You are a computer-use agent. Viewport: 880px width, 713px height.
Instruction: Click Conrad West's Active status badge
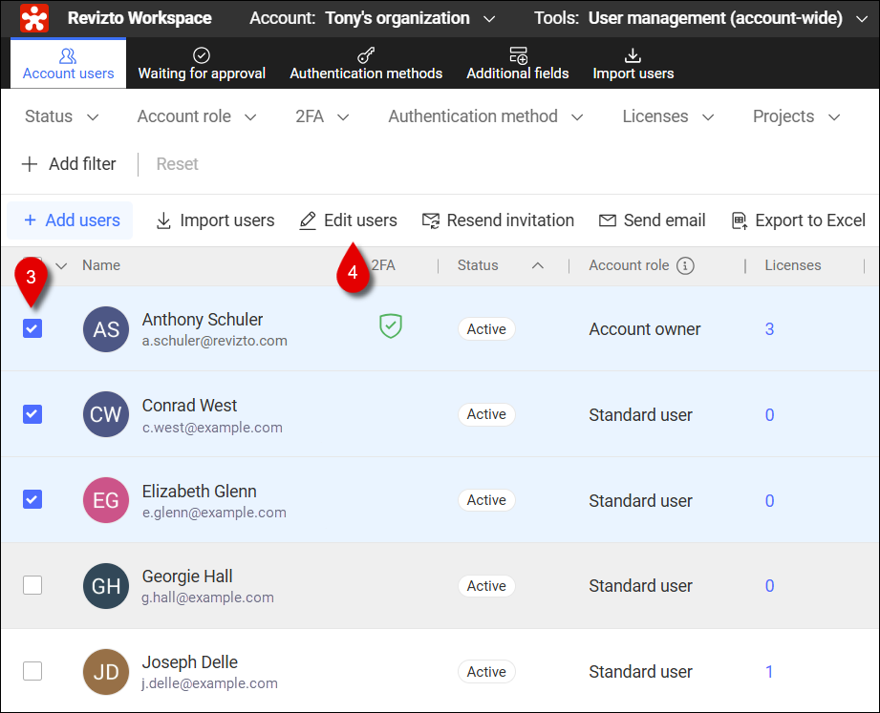pos(486,414)
